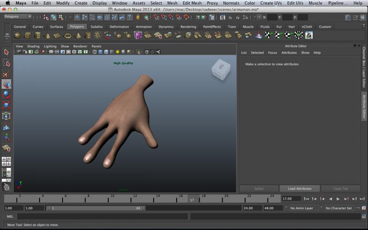The width and height of the screenshot is (368, 230).
Task: Click frame 10 on the time slider
Action: point(112,198)
